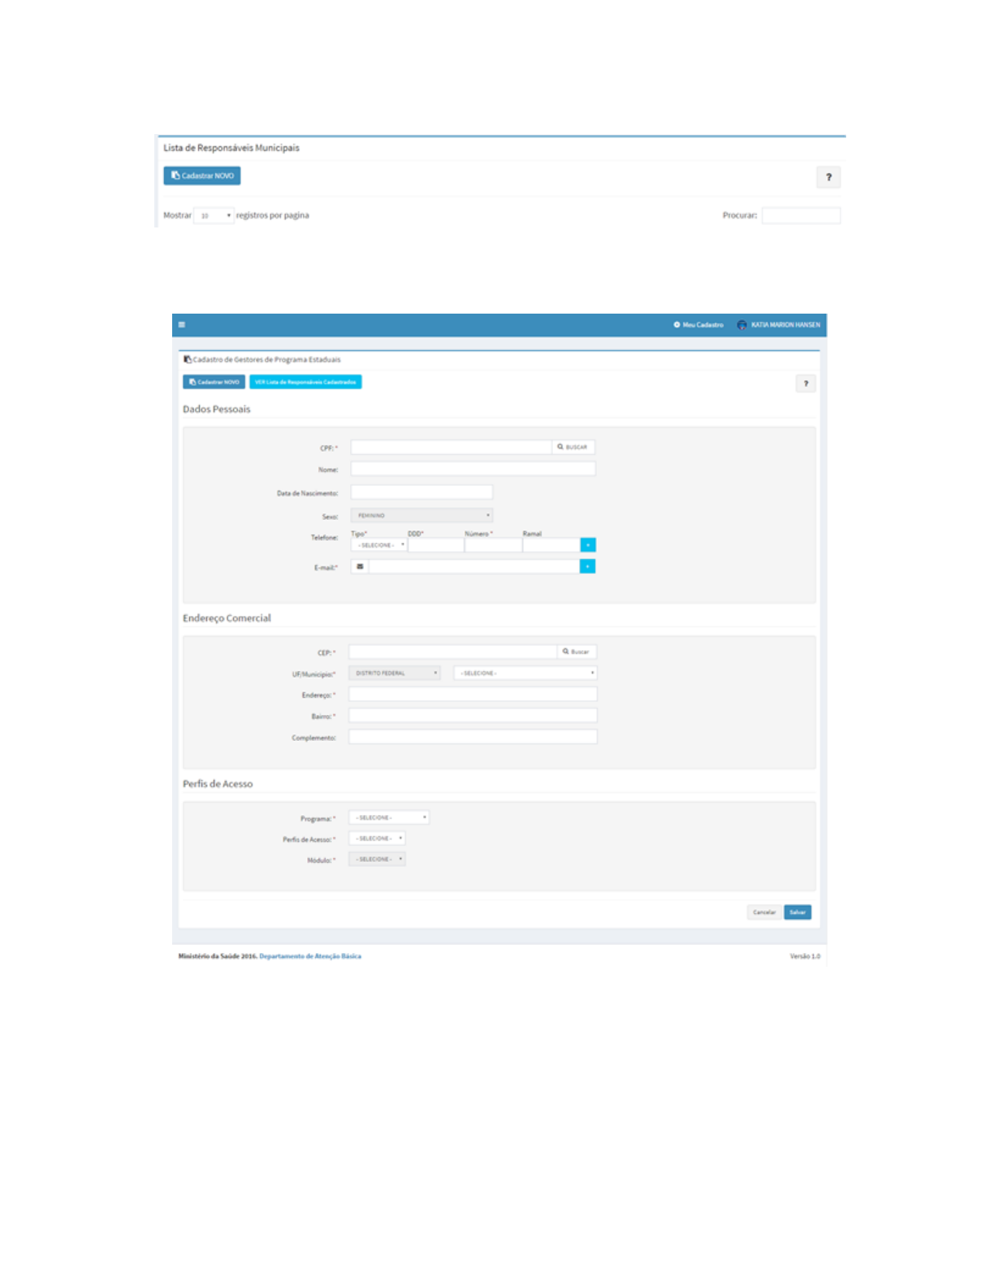The height and width of the screenshot is (1287, 994).
Task: Open Meu Cadastro in the header
Action: 698,325
